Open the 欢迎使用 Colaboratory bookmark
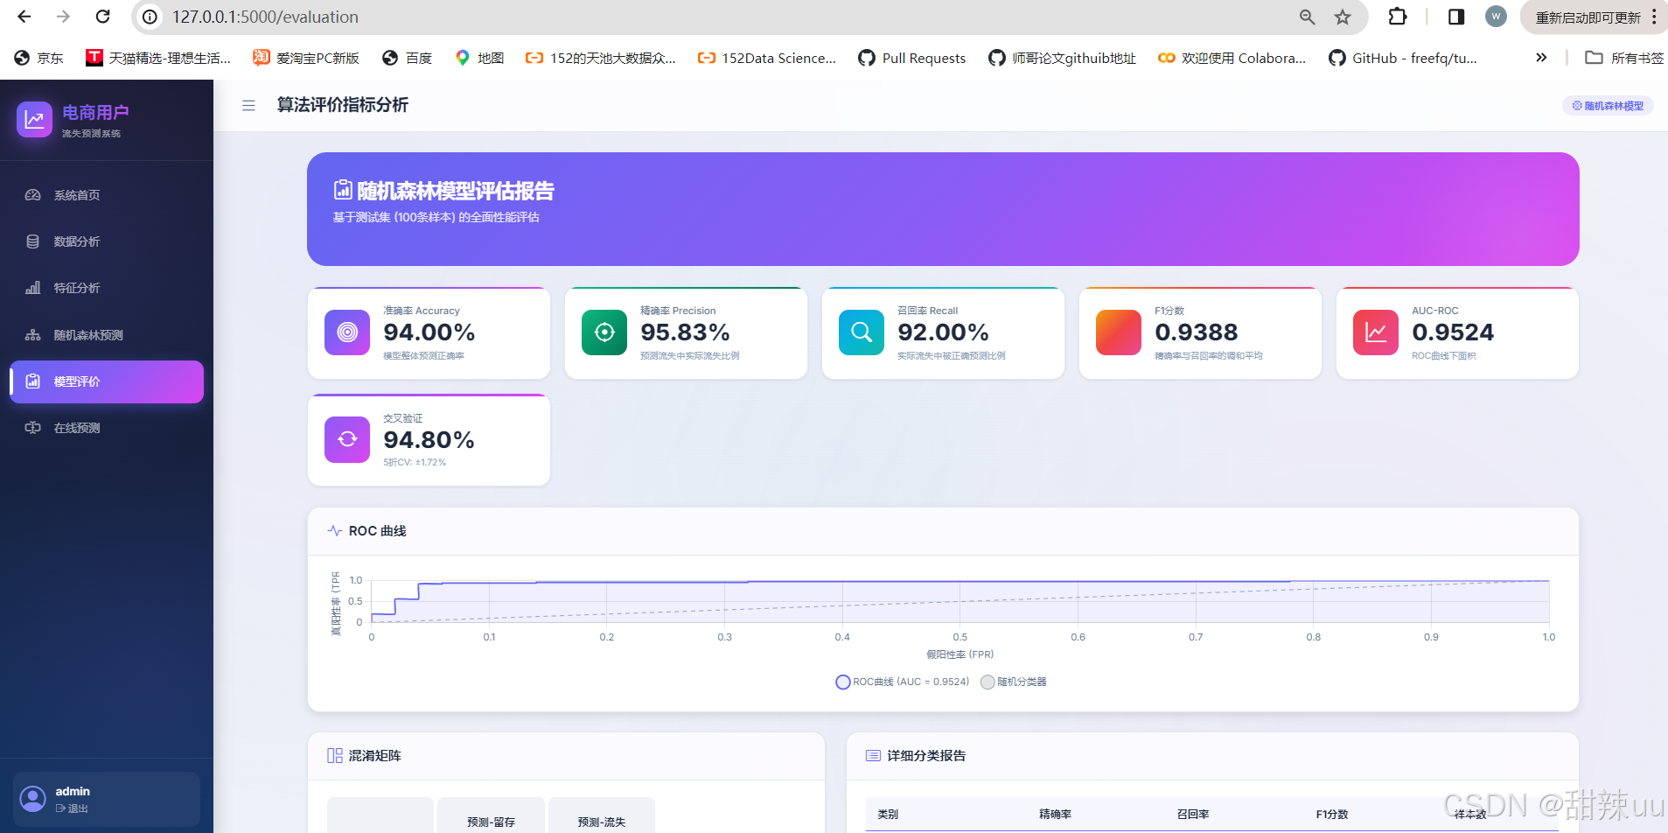 click(x=1232, y=58)
